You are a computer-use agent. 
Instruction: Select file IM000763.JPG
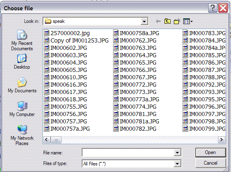coord(135,48)
